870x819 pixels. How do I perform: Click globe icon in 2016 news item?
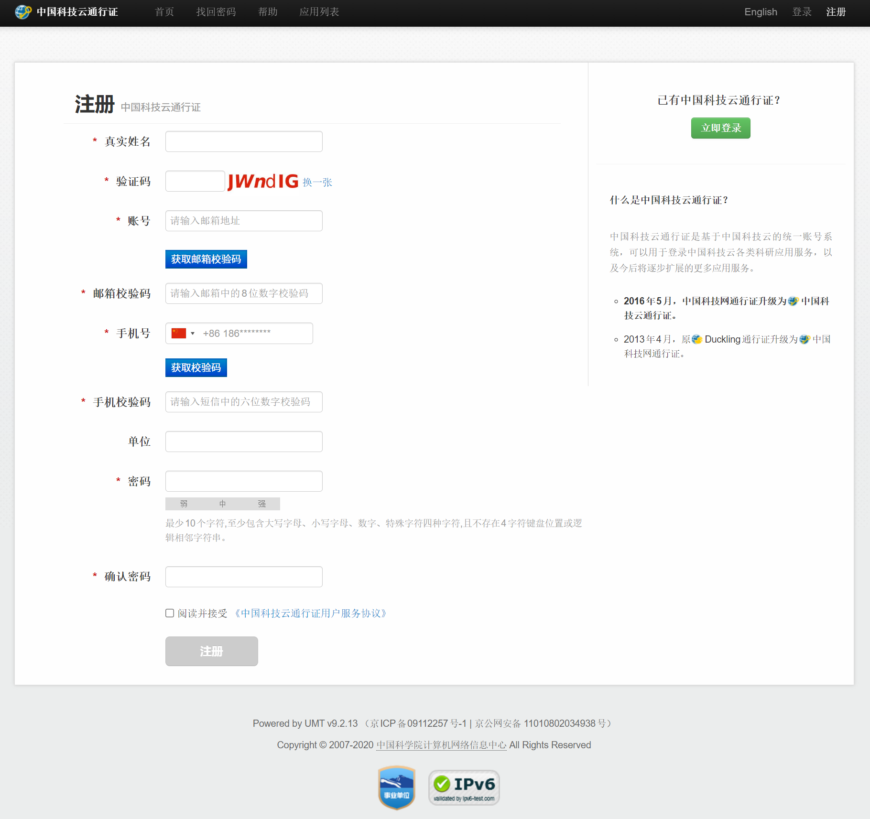click(793, 301)
